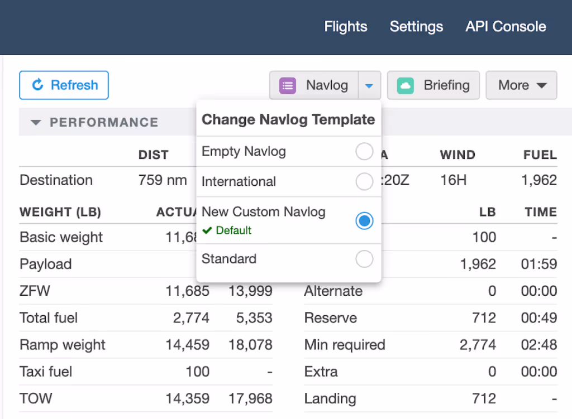Click the Briefing button
This screenshot has width=572, height=419.
(x=433, y=85)
